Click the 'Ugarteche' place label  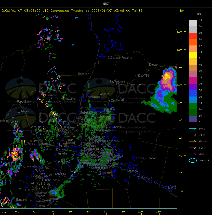pyautogui.click(x=63, y=162)
